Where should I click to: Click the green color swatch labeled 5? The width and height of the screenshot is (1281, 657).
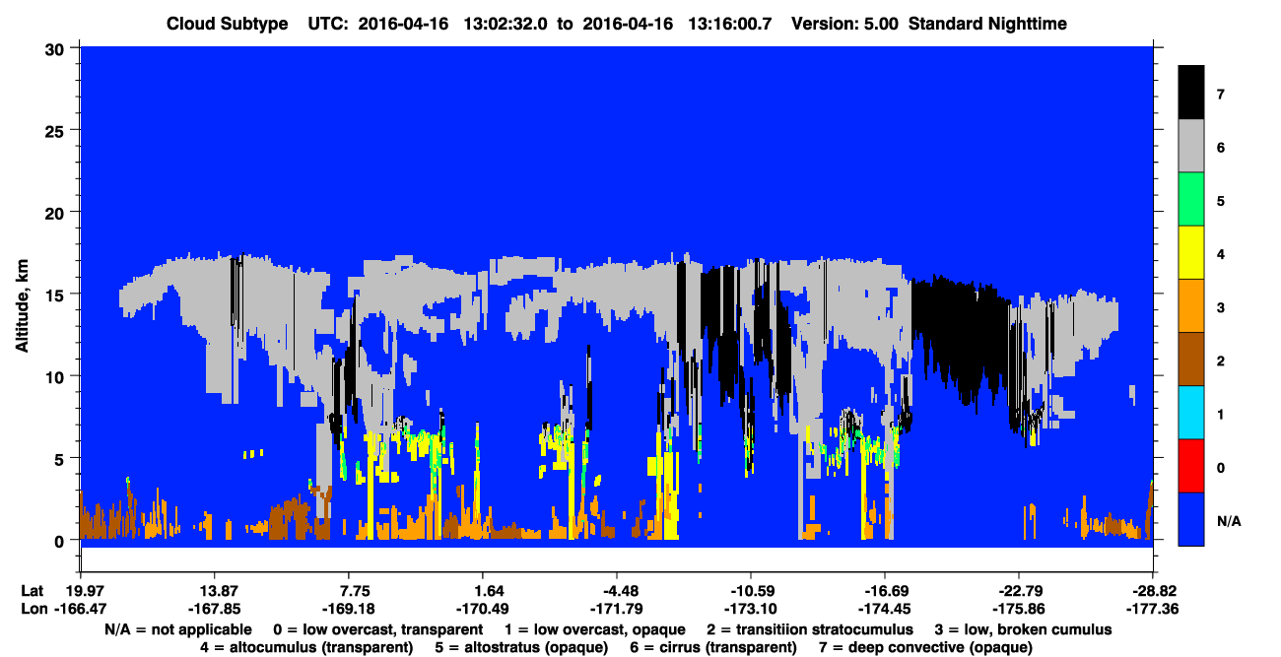[1191, 200]
